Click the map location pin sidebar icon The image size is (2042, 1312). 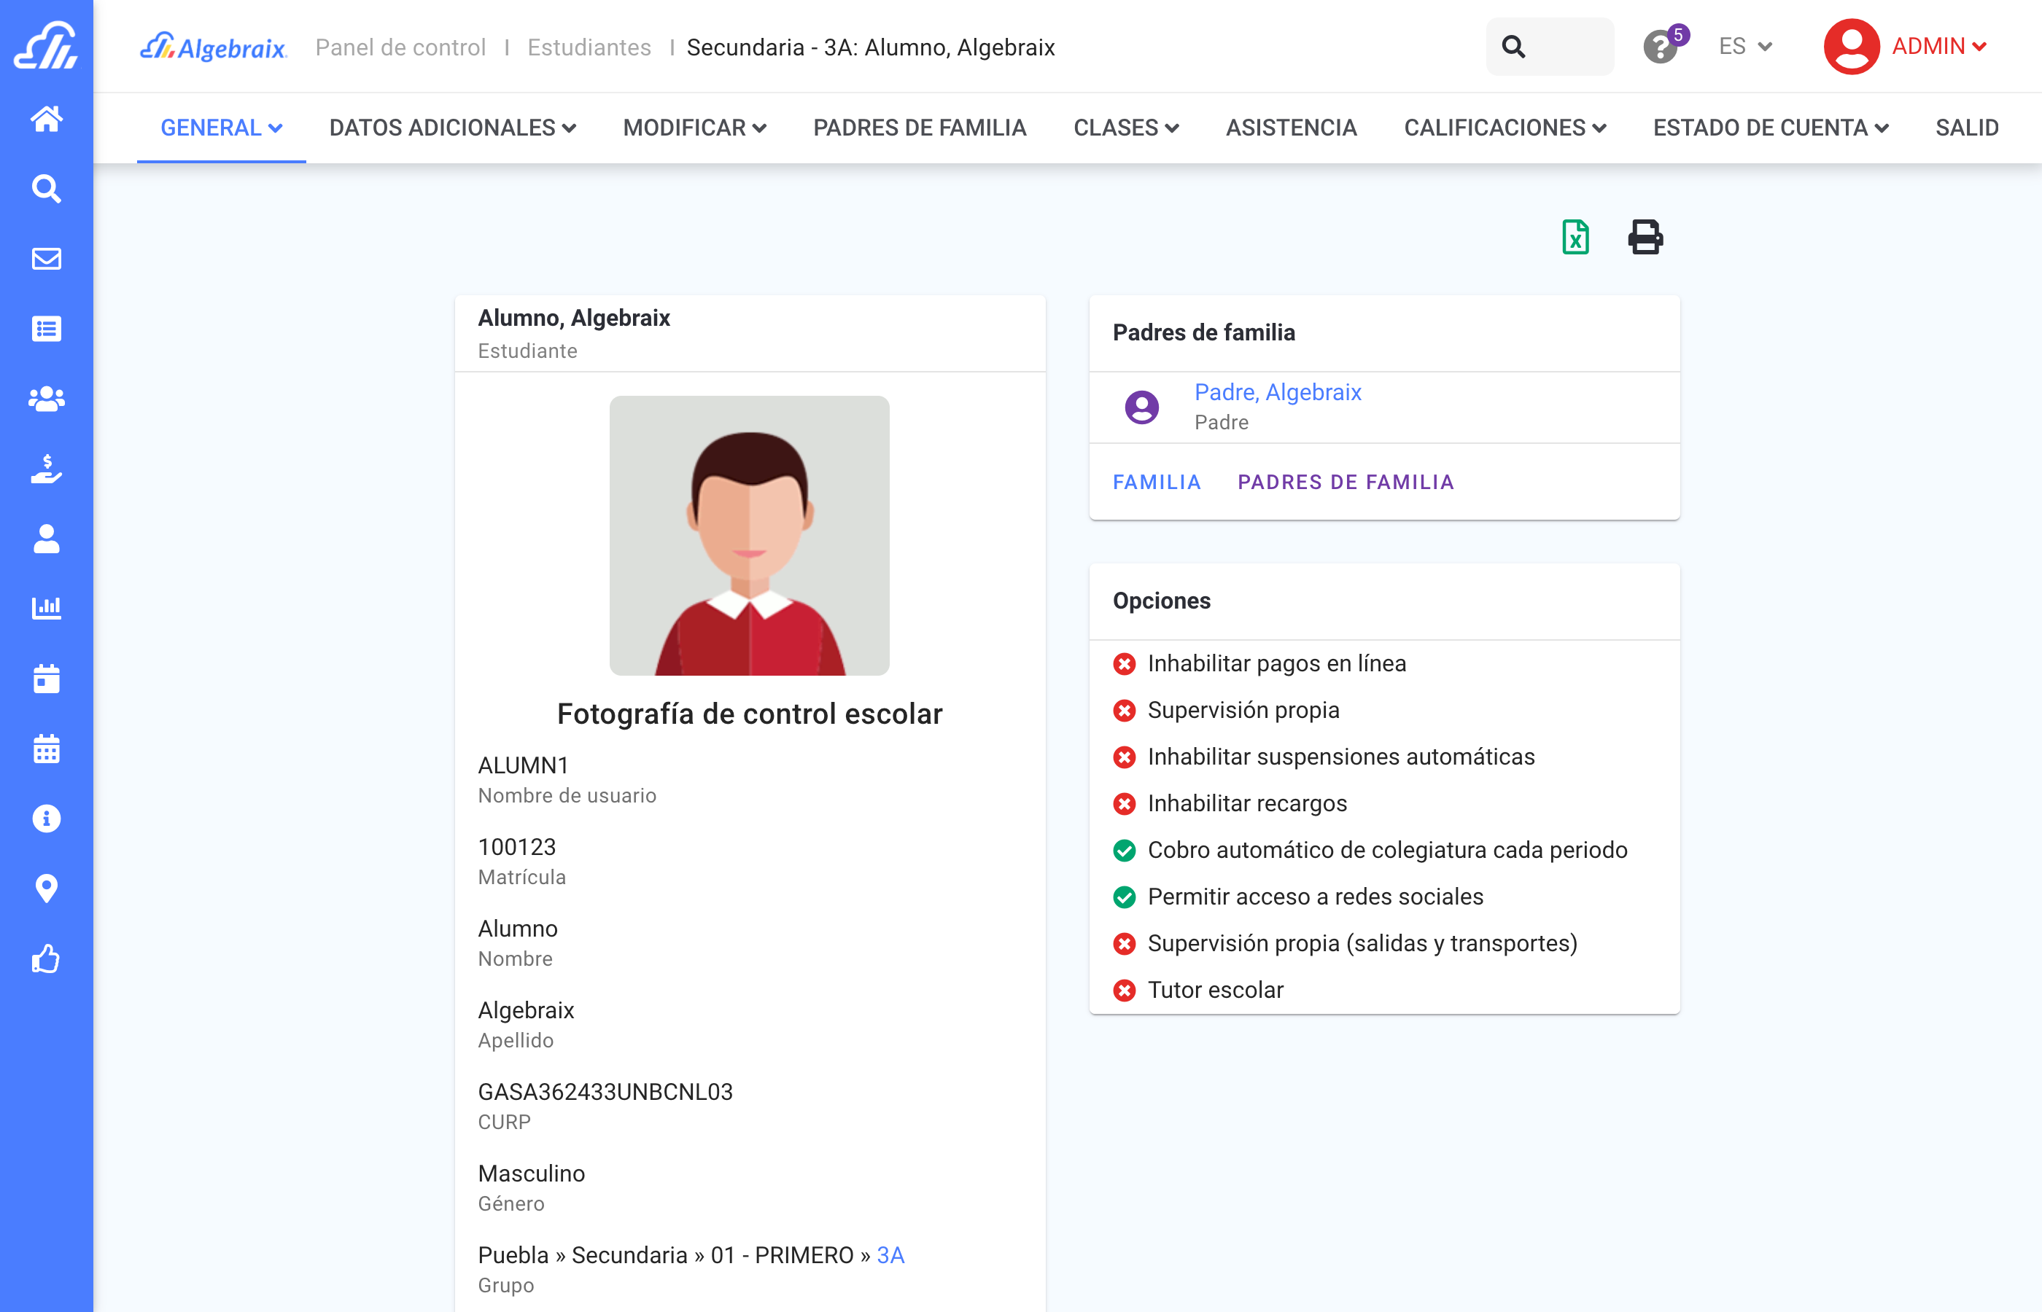[x=46, y=889]
